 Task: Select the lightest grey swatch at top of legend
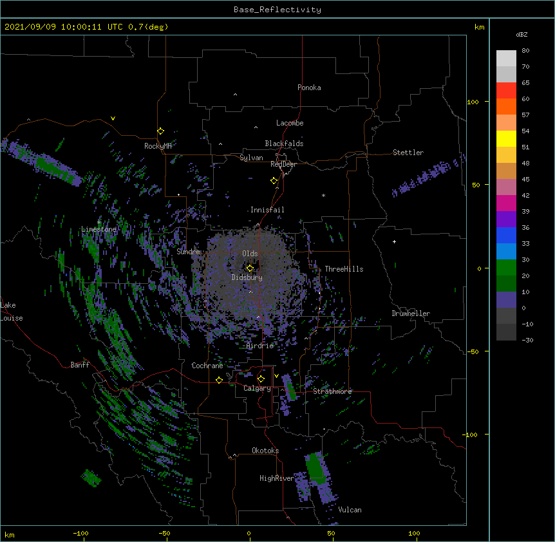tap(506, 58)
